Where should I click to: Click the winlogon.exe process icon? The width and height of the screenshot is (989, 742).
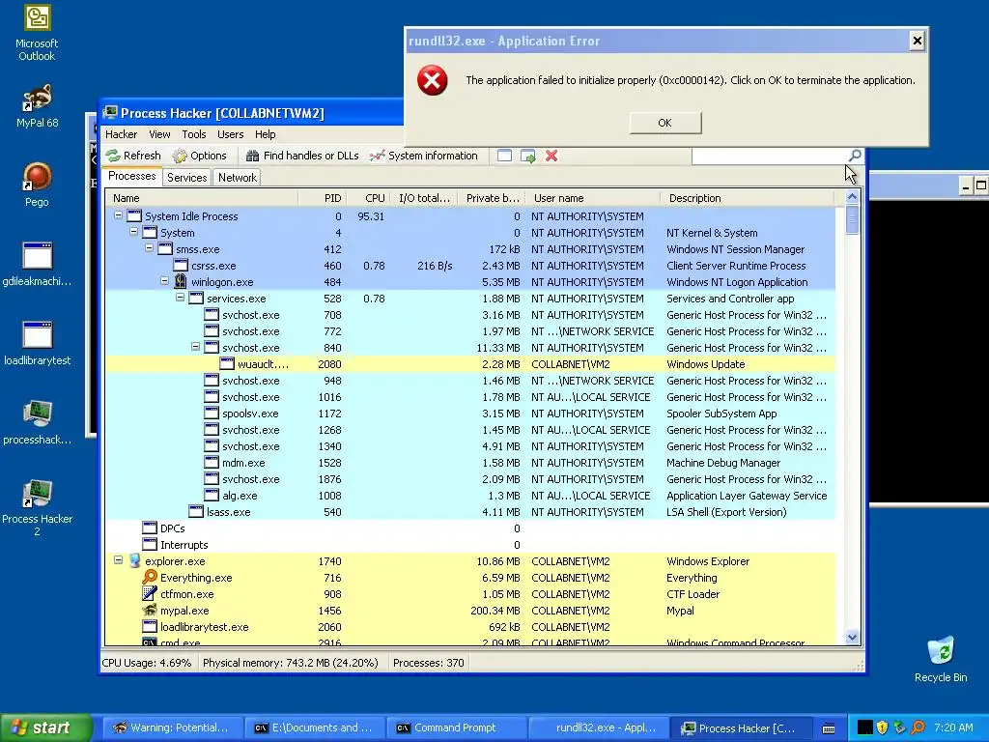point(181,281)
